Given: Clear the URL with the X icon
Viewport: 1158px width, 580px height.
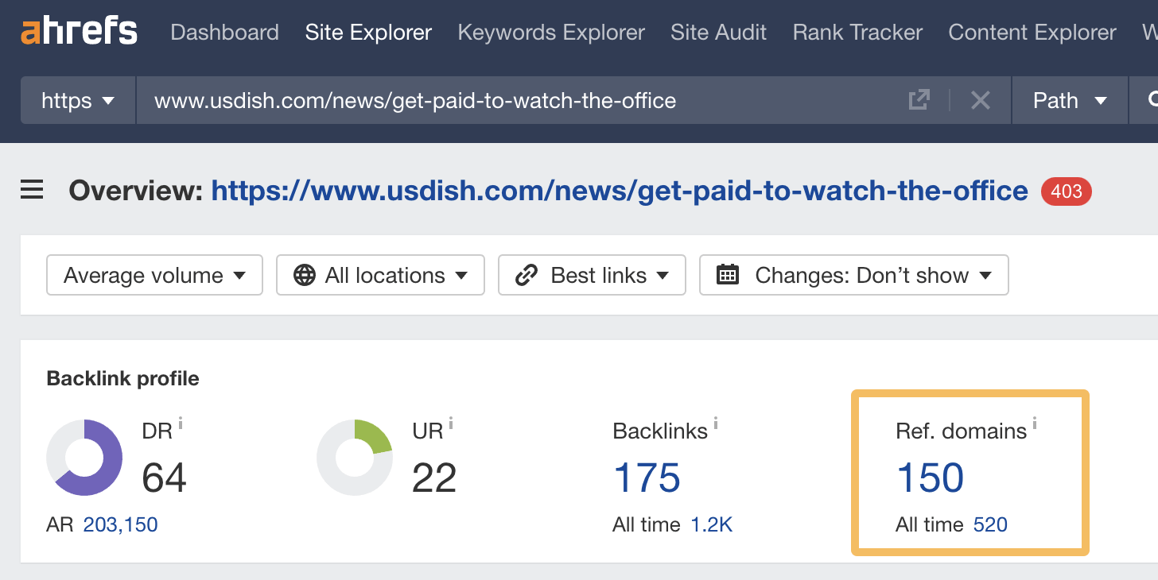Looking at the screenshot, I should pos(980,100).
